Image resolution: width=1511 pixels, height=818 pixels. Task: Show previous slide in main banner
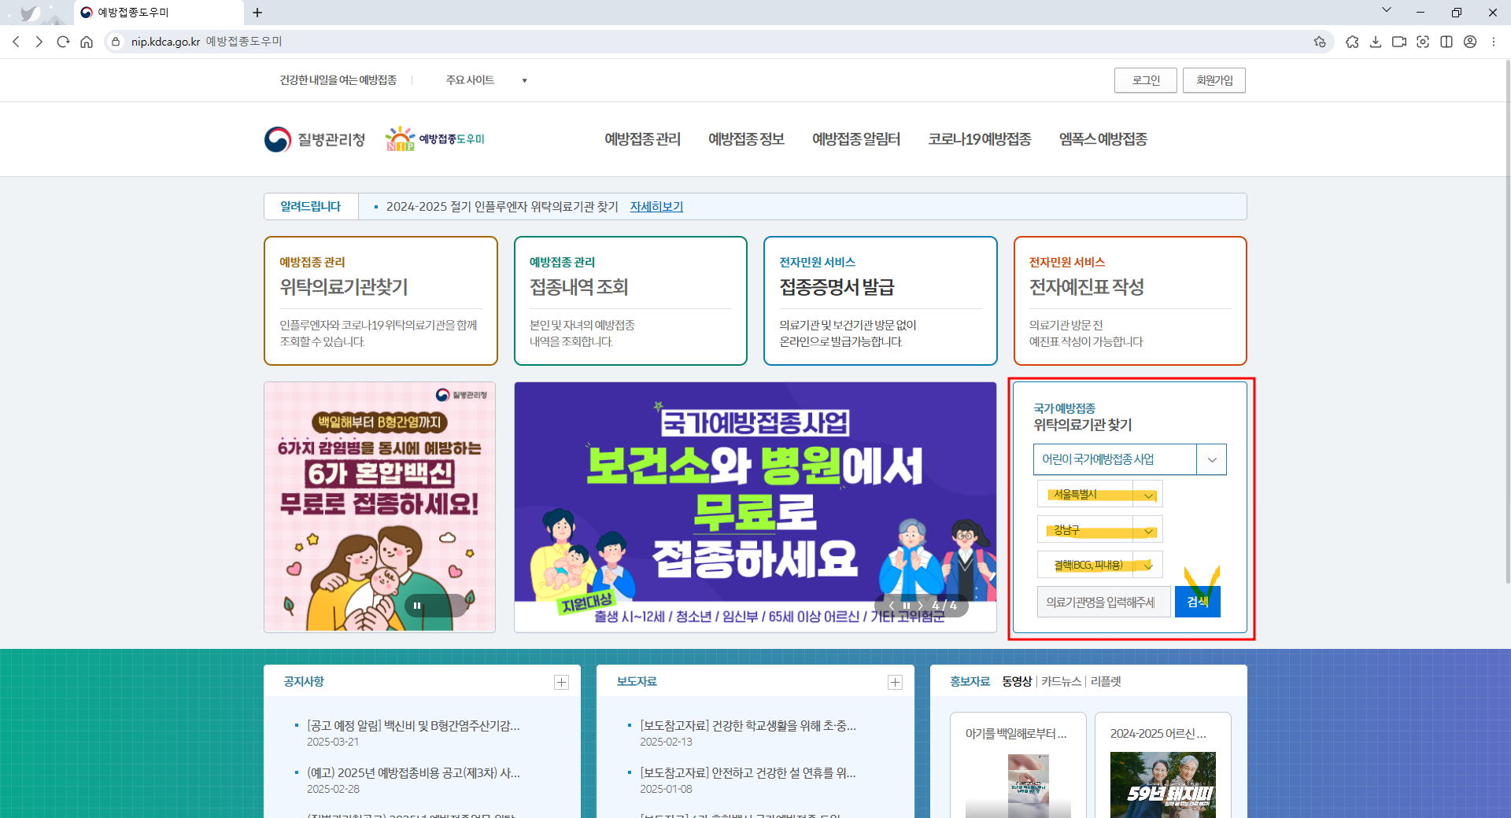[x=891, y=606]
